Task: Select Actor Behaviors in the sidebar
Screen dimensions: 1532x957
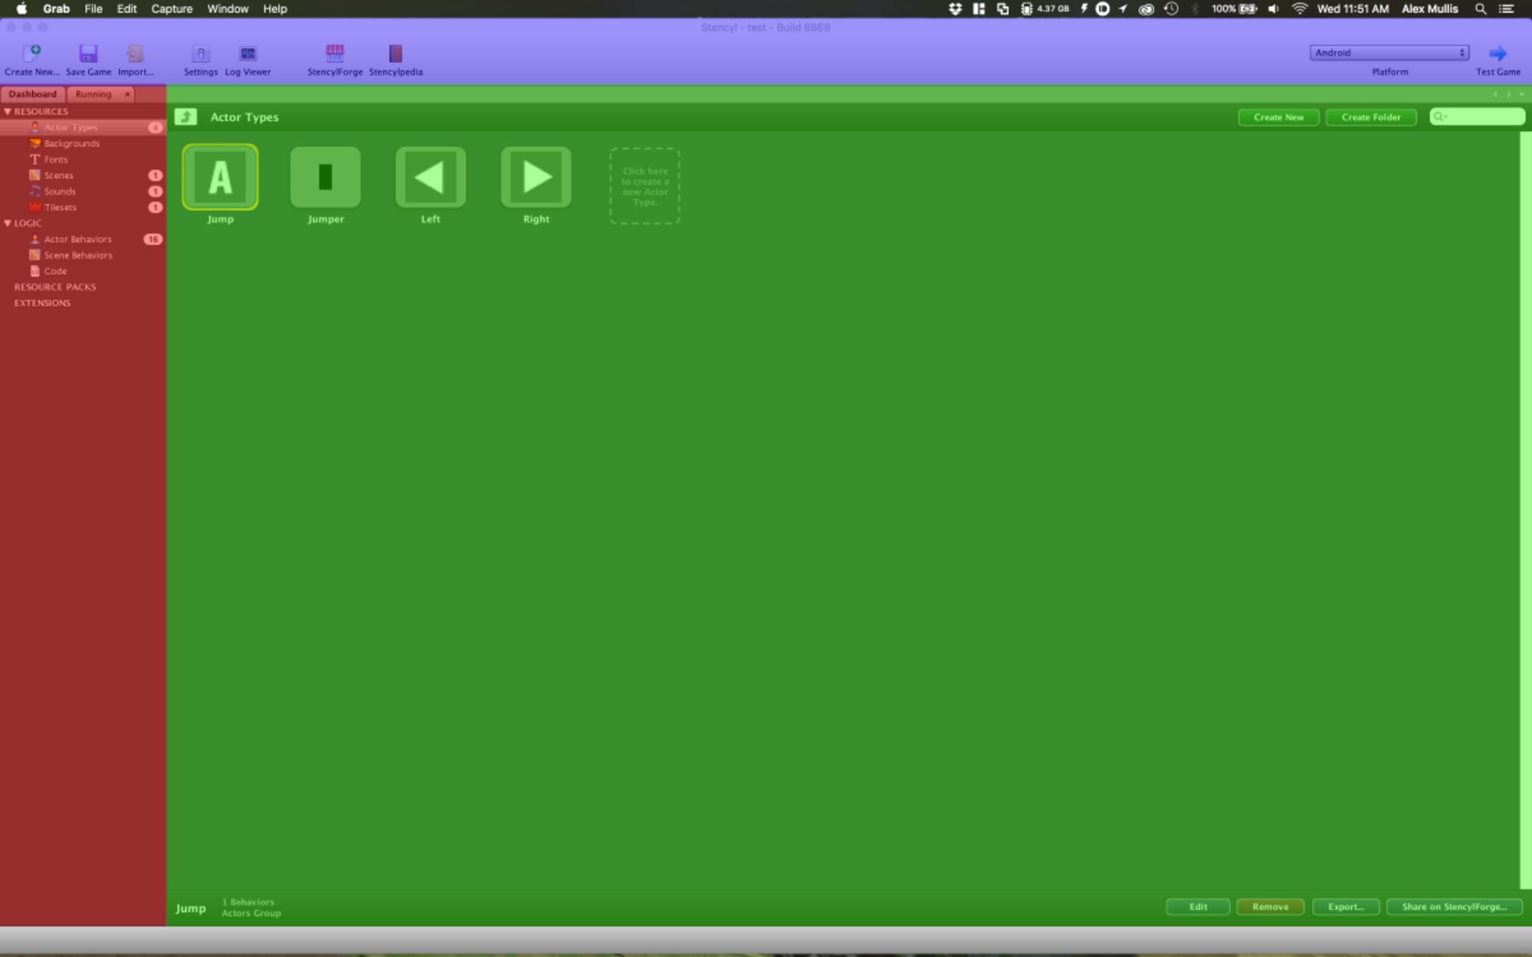Action: pos(77,239)
